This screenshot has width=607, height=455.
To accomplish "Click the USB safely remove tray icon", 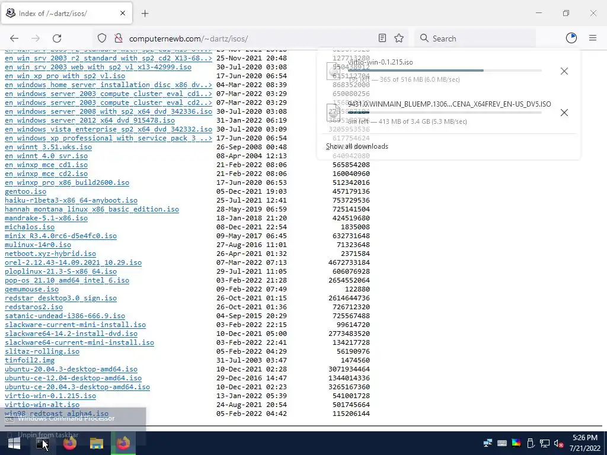I will coord(531,443).
